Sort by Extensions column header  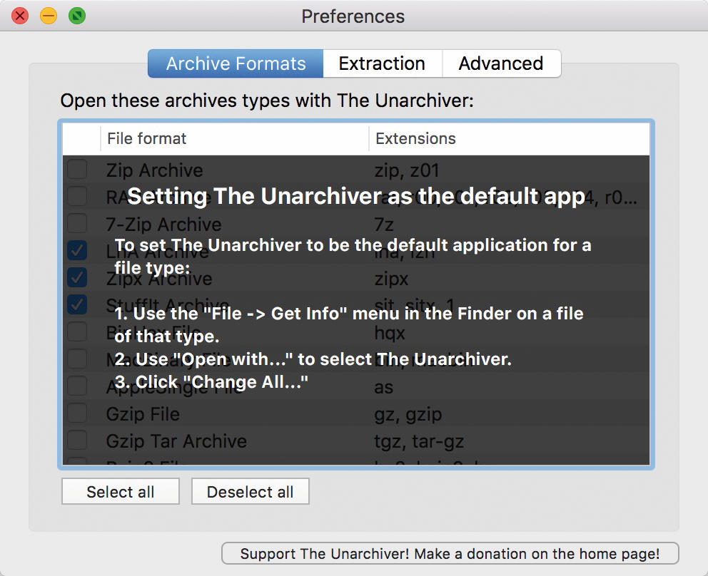pos(510,138)
